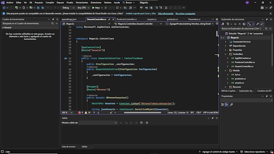Viewport: 274px width, 154px height.
Task: Click the Seleccionar repositorio button
Action: click(254, 152)
